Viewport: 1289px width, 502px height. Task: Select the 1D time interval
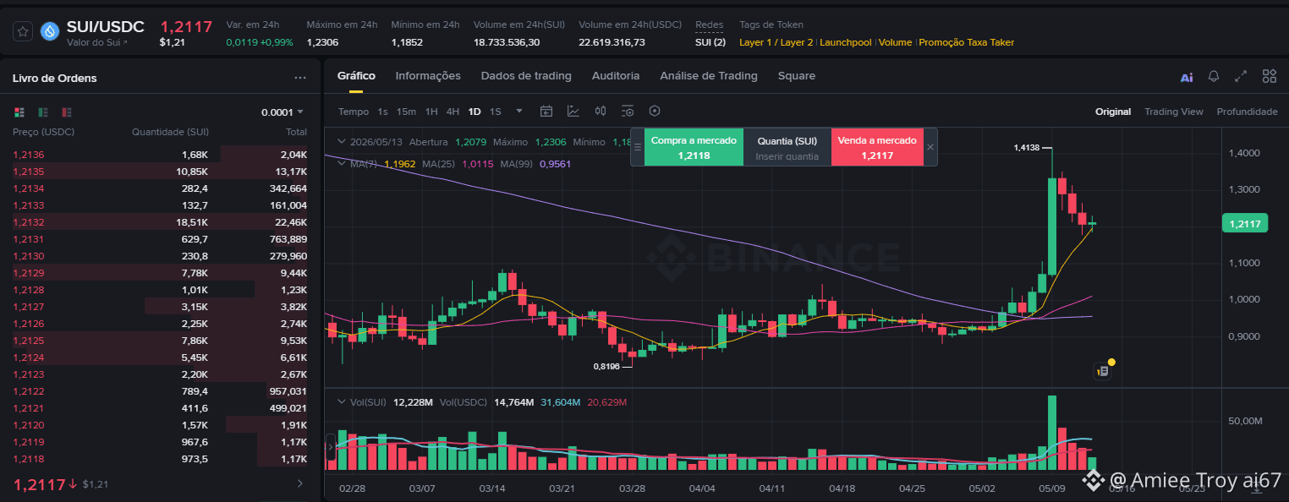coord(474,112)
